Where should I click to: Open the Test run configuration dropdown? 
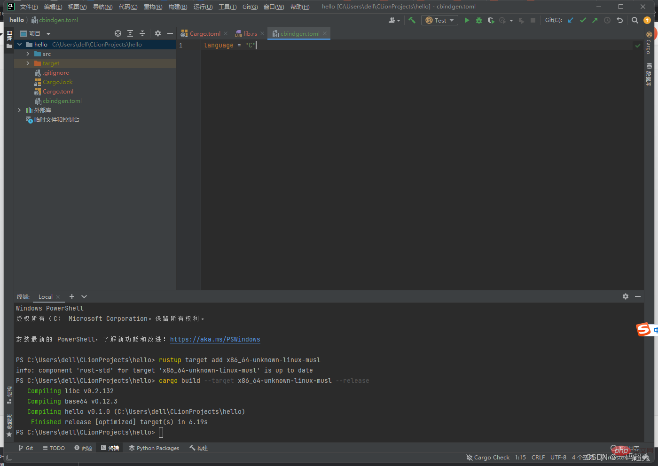pyautogui.click(x=440, y=20)
